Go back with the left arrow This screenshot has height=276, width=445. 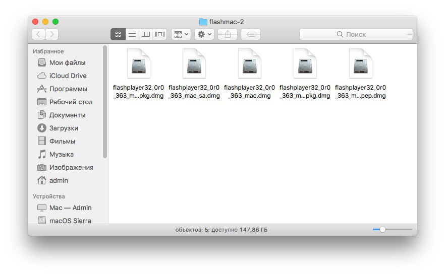point(38,34)
